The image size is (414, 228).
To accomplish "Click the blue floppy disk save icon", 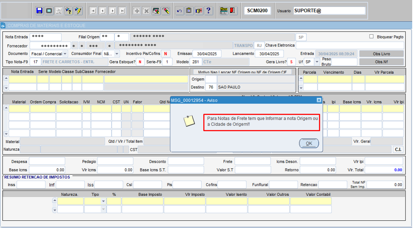I will click(39, 10).
